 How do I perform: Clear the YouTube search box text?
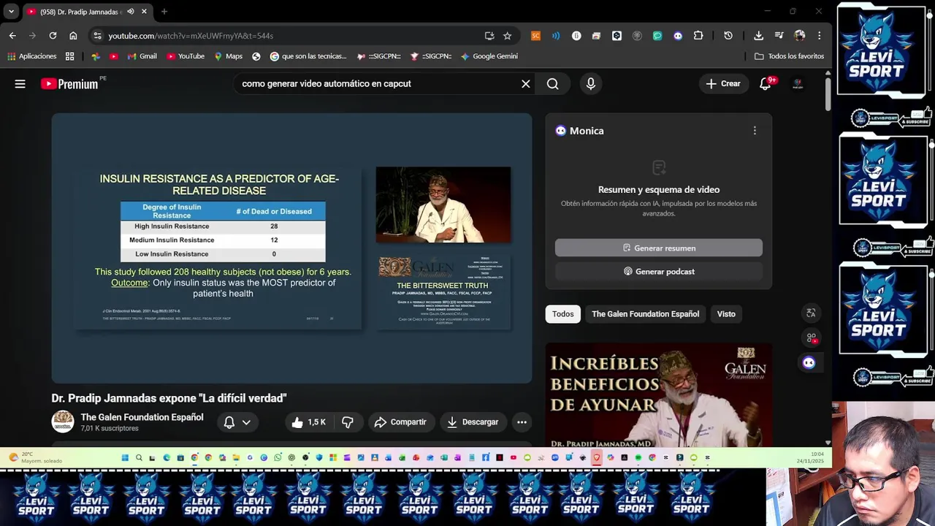click(x=525, y=84)
